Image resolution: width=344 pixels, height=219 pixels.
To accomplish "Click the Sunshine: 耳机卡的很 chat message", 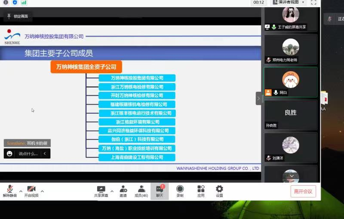I will click(27, 143).
